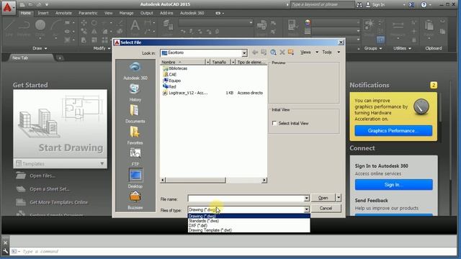Switch to the Output ribbon tab
Viewport: 461px width, 259px height.
146,13
